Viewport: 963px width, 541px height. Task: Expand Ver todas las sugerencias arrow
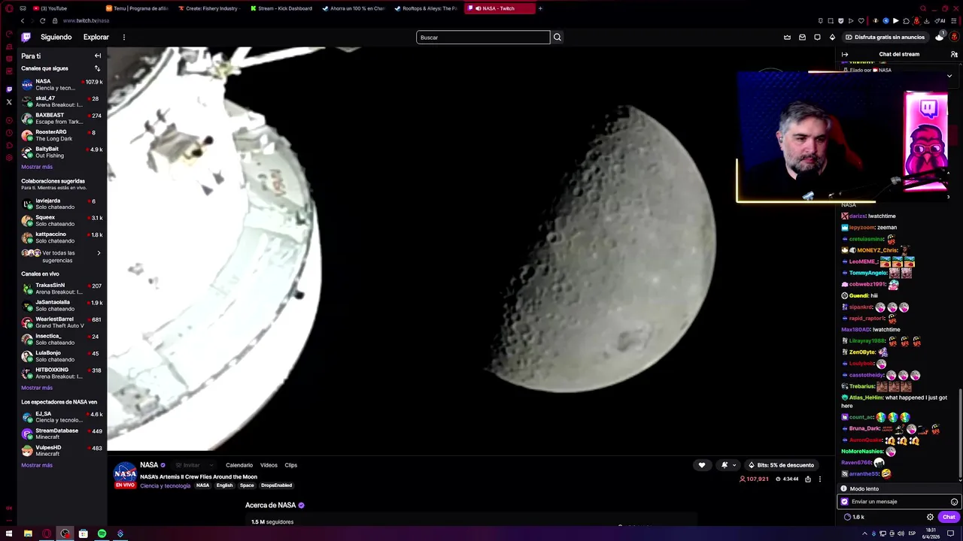click(x=99, y=253)
